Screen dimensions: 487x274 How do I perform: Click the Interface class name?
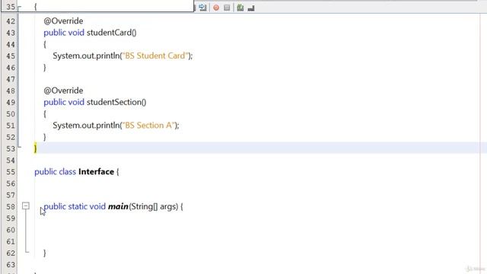point(97,172)
